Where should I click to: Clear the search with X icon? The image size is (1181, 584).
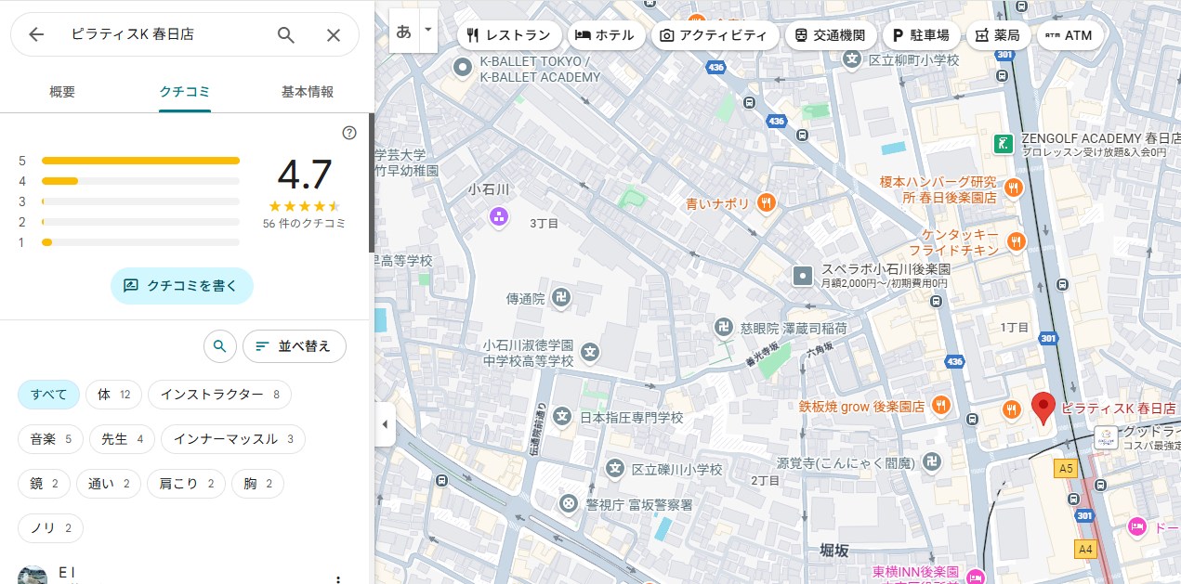pyautogui.click(x=334, y=34)
